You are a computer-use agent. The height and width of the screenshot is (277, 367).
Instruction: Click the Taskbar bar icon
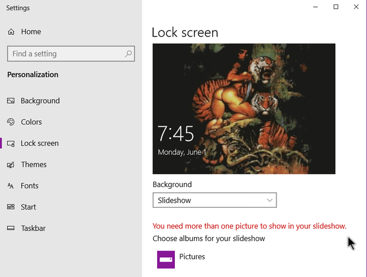(11, 228)
